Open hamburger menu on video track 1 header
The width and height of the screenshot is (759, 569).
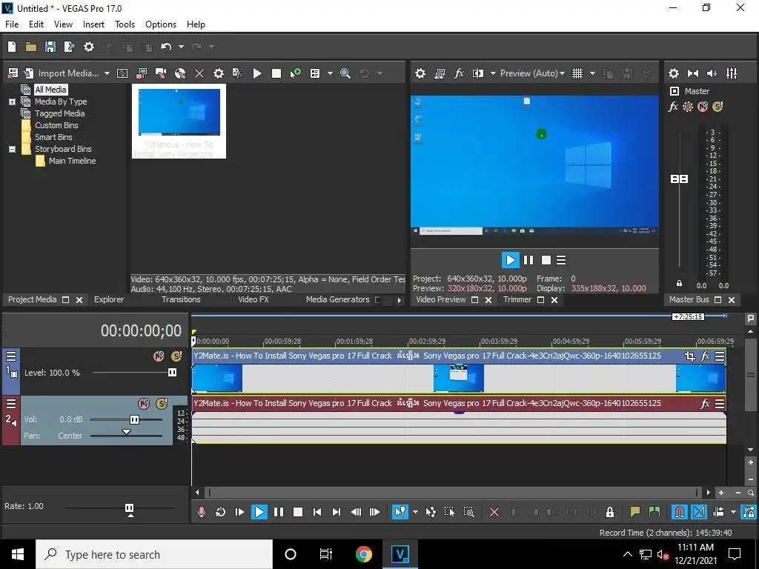pos(10,356)
